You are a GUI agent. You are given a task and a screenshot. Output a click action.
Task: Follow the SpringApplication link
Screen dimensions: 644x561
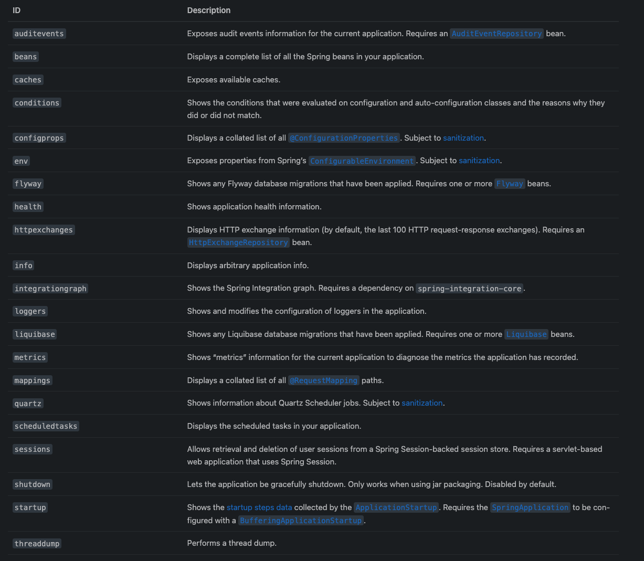coord(530,507)
